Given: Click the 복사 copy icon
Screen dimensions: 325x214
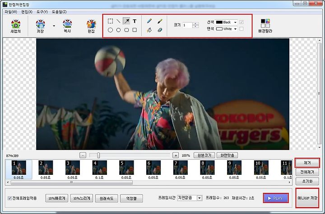Looking at the screenshot, I should click(x=67, y=26).
